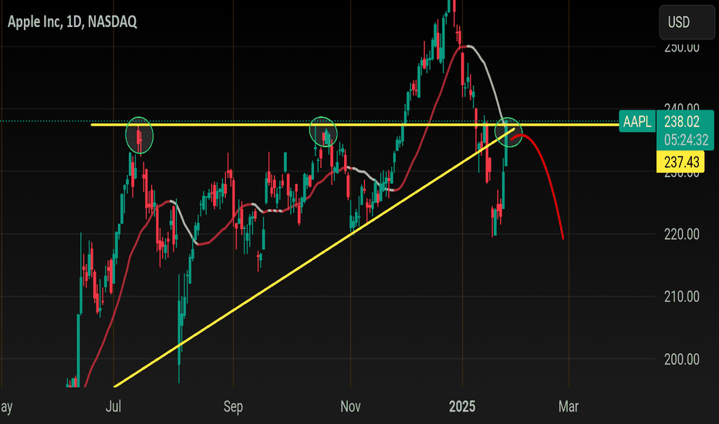Click the Sep time axis label
Screen dimensions: 719x424
click(x=233, y=406)
